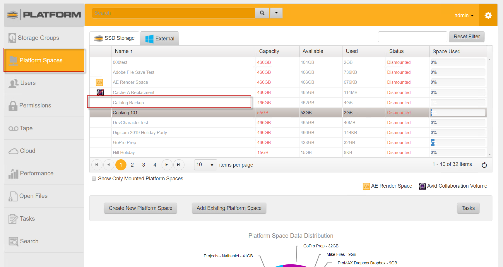
Task: Select the Catalog Backup row
Action: point(288,103)
